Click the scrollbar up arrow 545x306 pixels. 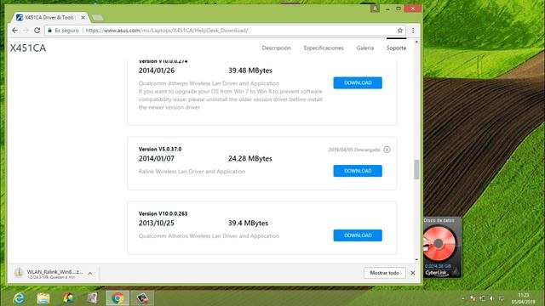point(416,42)
